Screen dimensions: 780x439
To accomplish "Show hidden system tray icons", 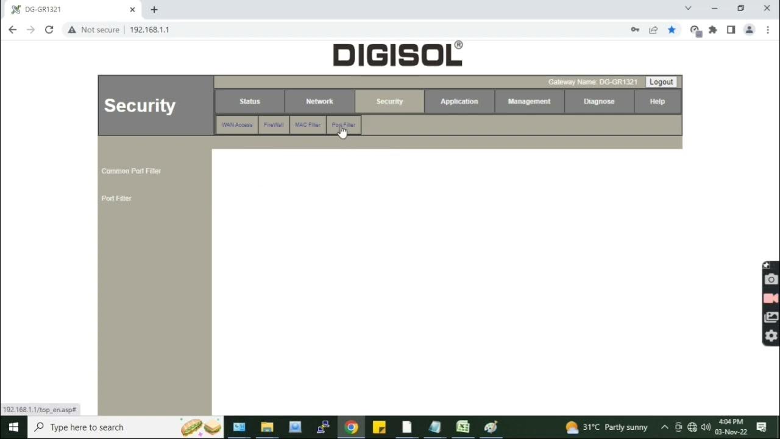I will click(x=665, y=427).
